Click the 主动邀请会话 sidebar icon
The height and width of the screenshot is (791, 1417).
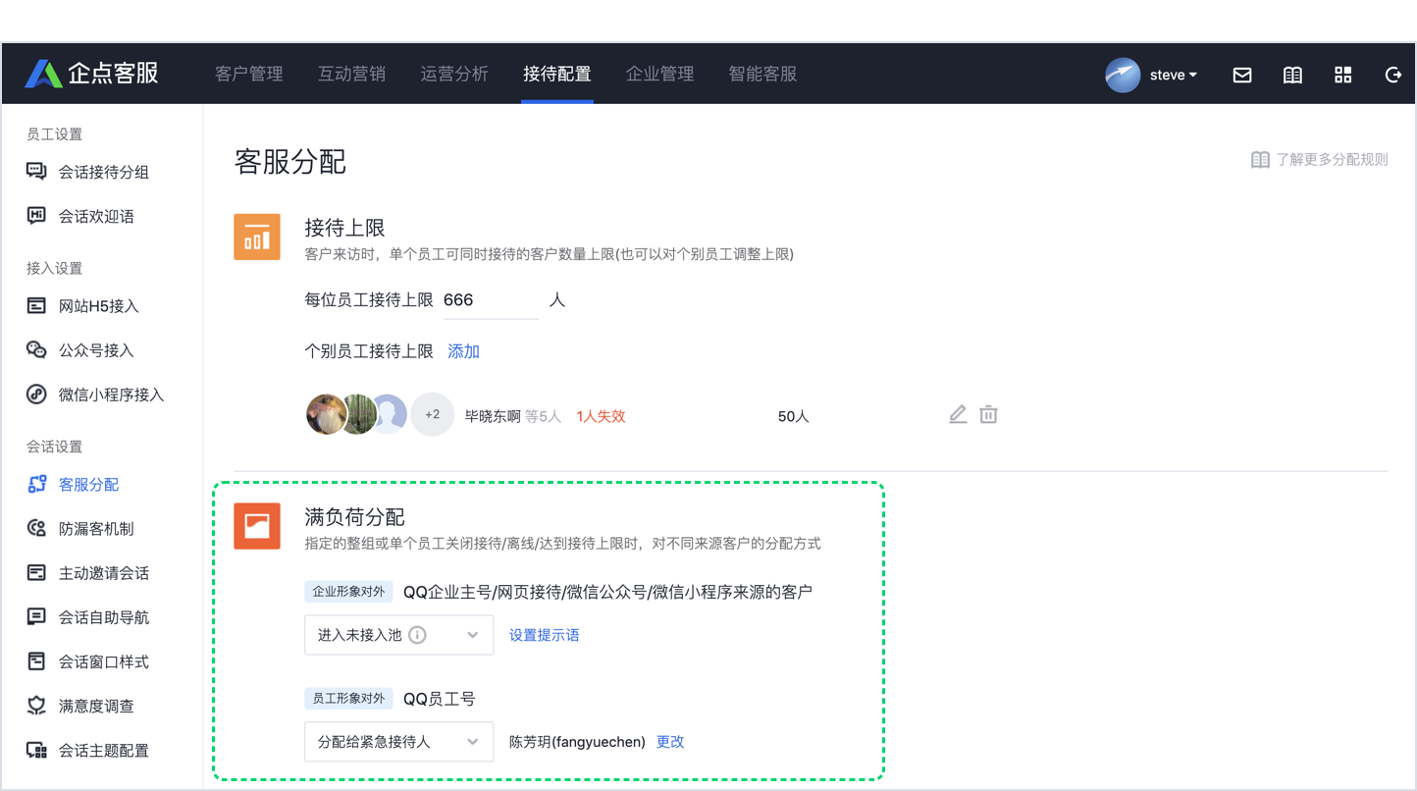coord(36,572)
